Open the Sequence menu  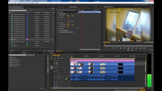(19, 3)
